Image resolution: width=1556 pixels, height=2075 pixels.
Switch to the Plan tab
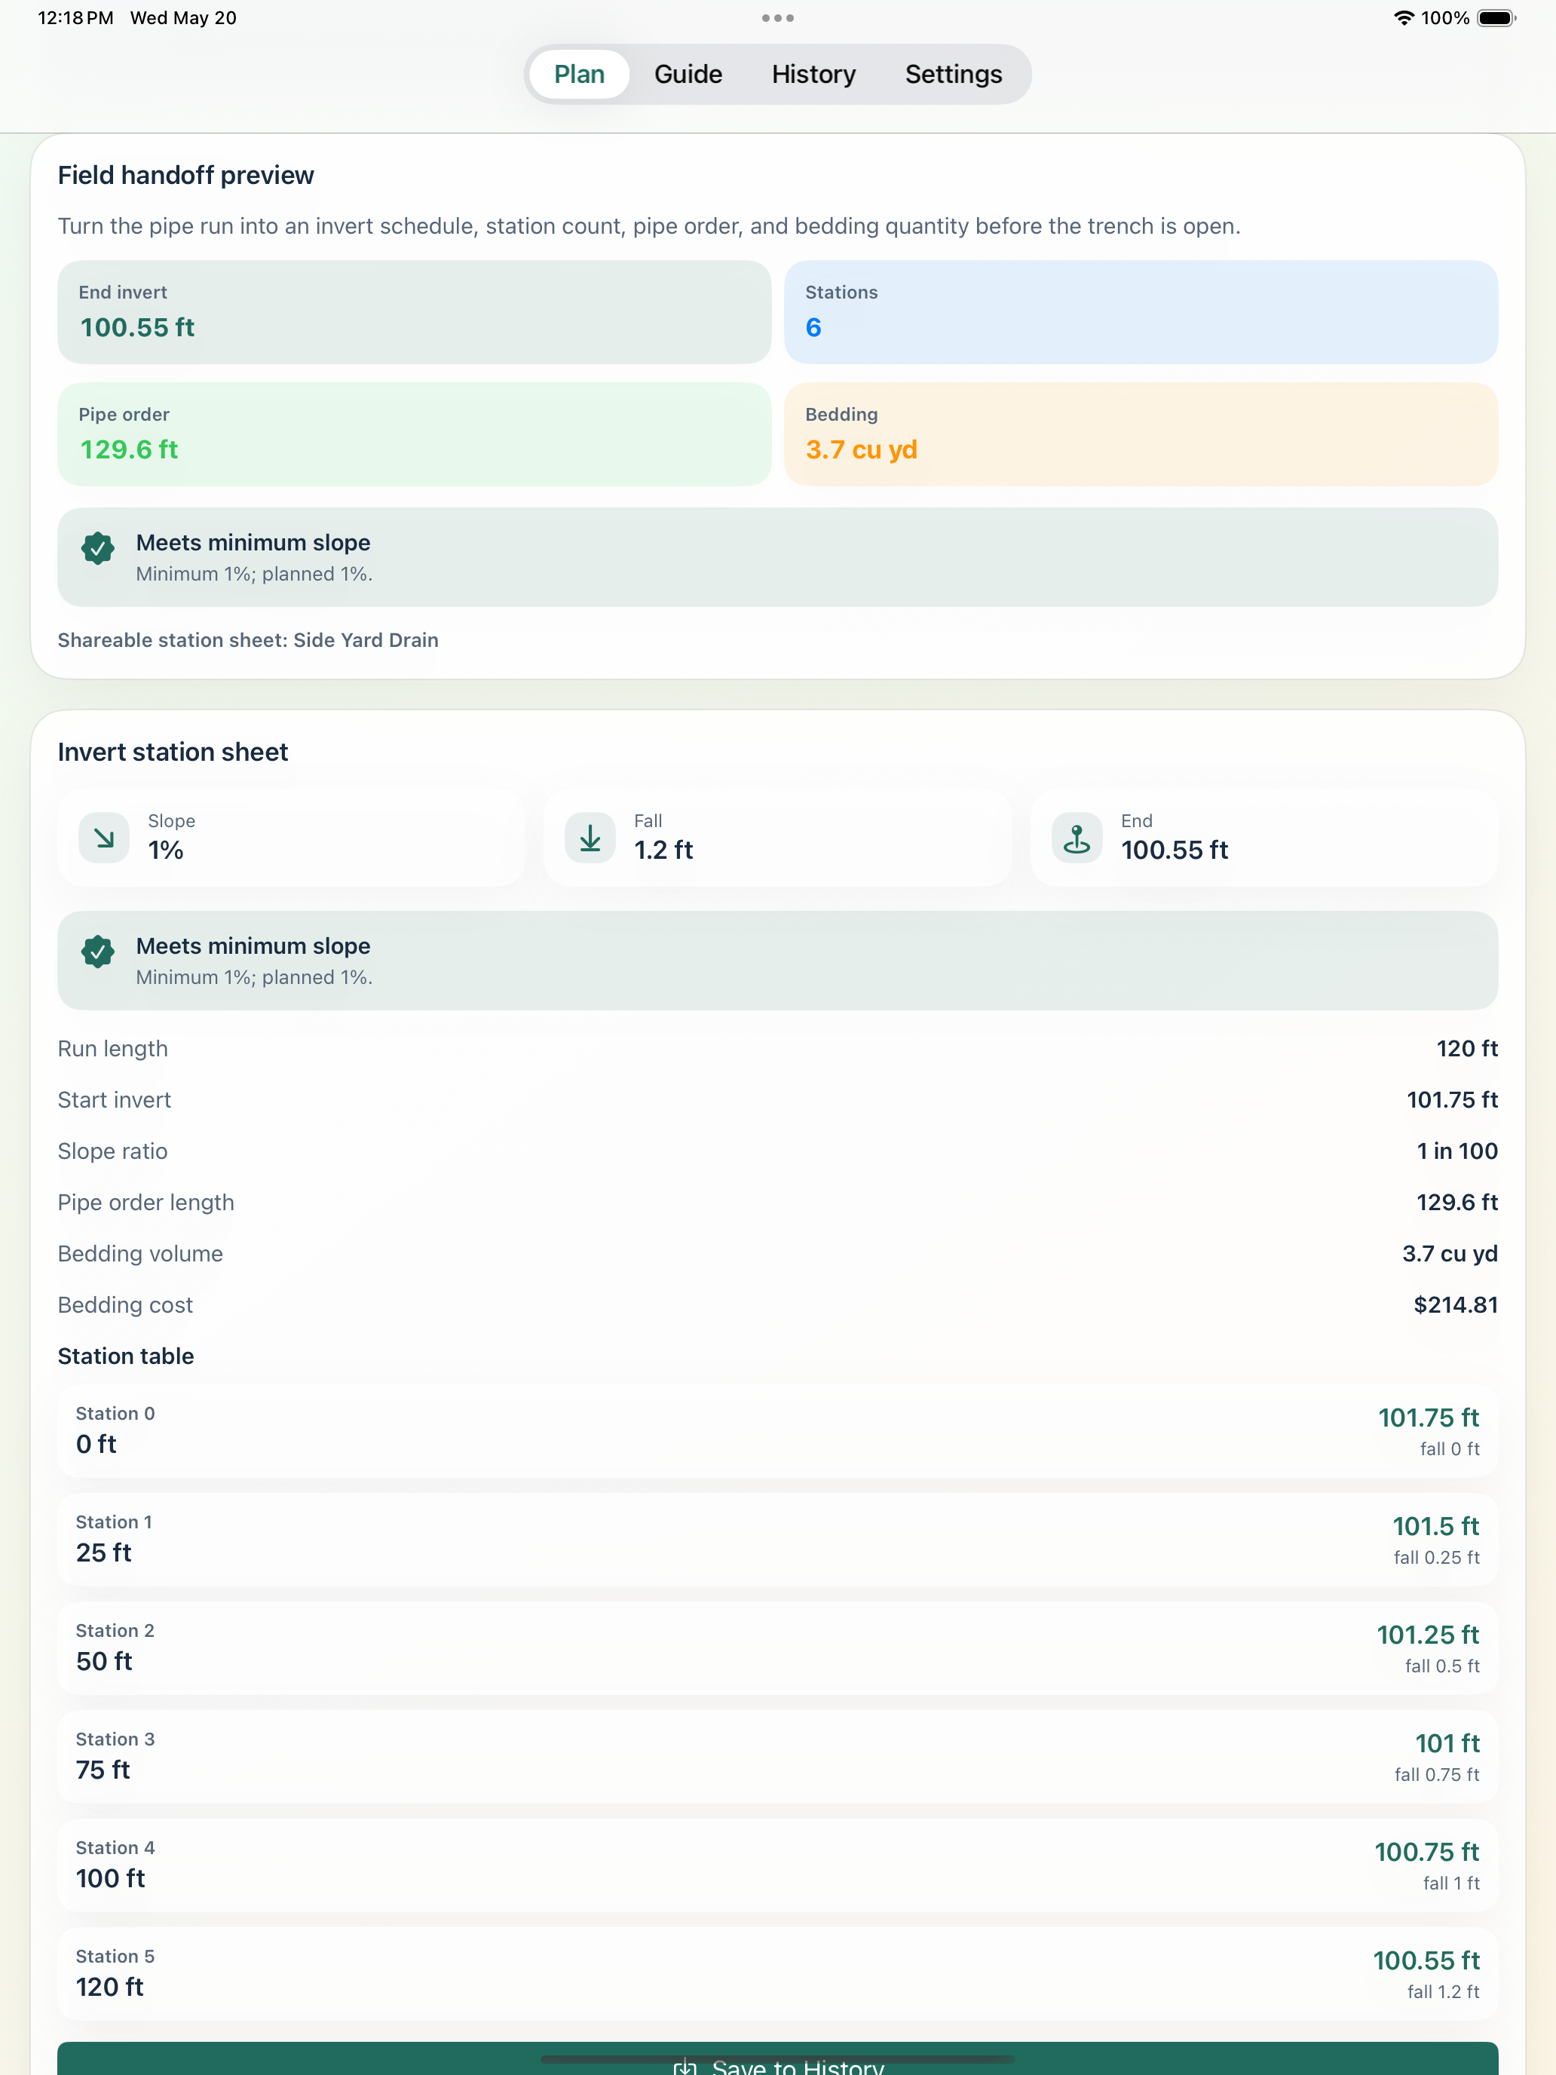(x=579, y=74)
